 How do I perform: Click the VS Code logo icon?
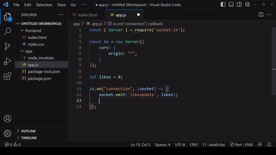[x=6, y=5]
